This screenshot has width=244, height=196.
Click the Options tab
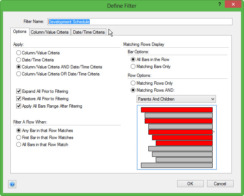20,32
